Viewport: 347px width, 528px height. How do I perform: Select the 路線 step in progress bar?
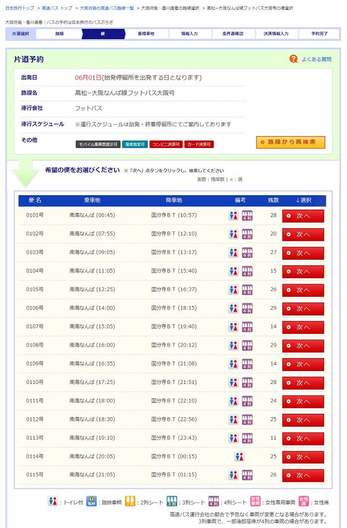(x=59, y=34)
